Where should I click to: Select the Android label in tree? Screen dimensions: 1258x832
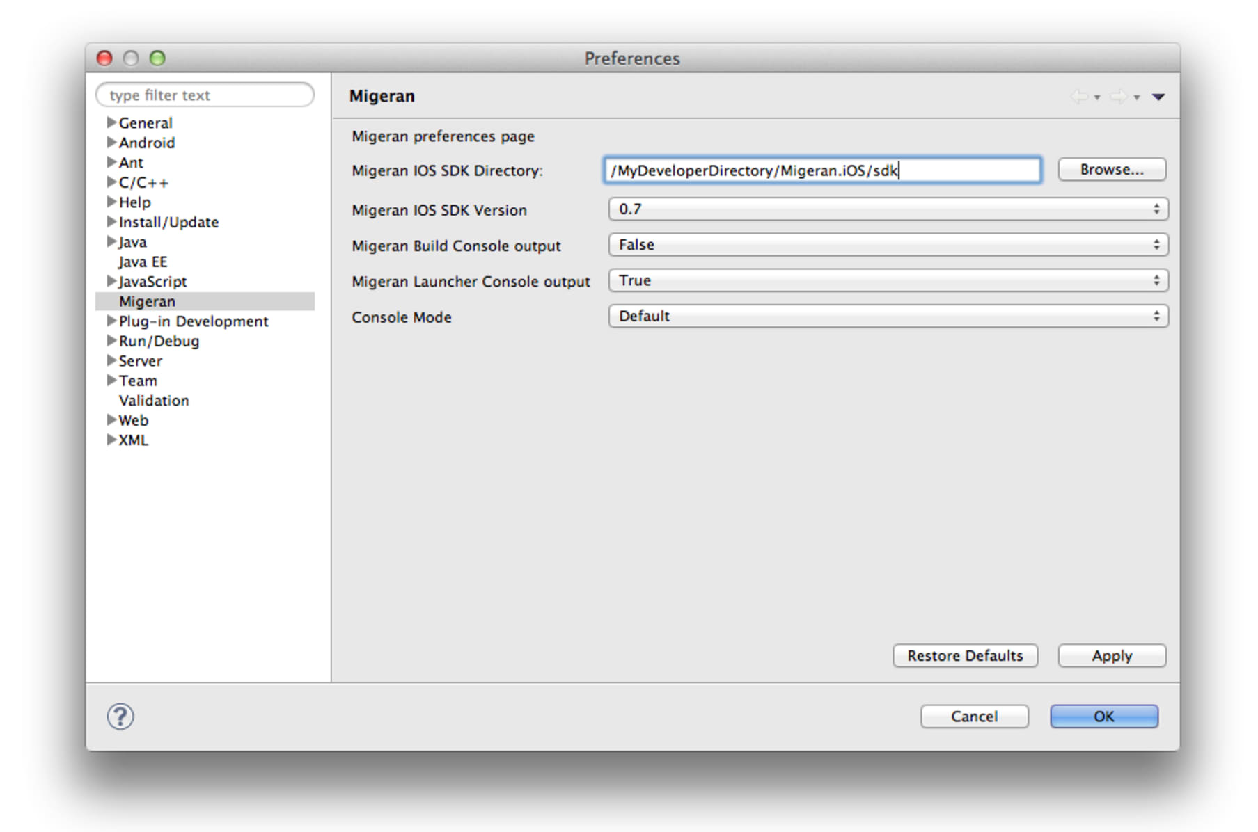[147, 142]
